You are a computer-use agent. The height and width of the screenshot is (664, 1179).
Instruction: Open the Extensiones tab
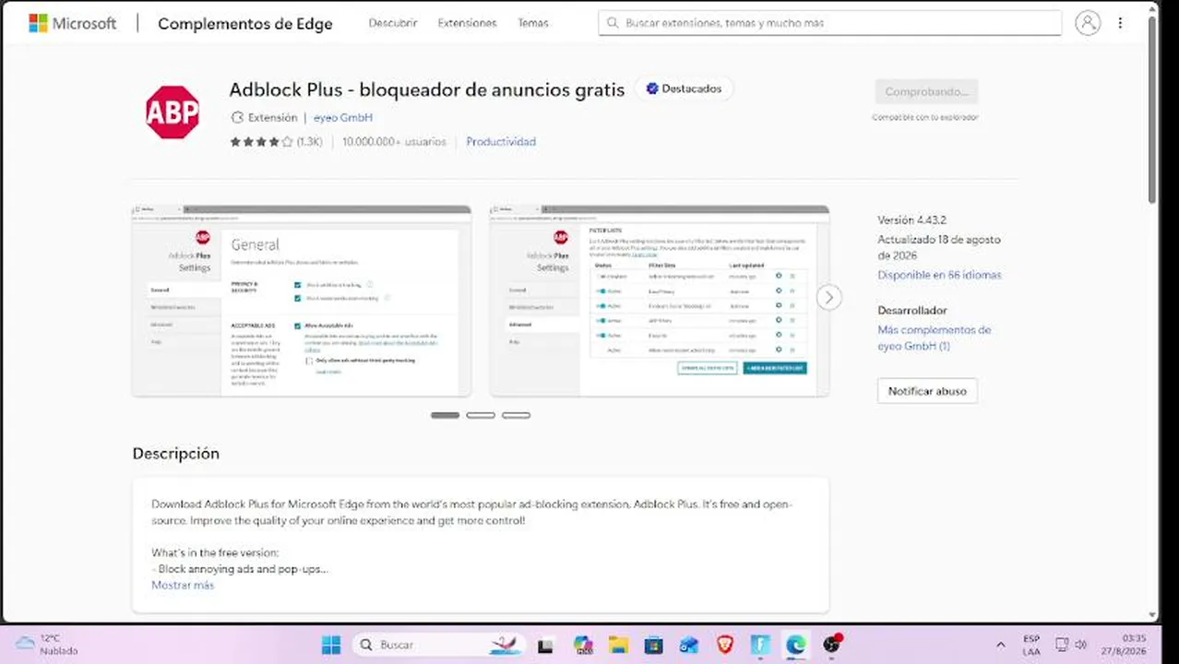pyautogui.click(x=467, y=23)
